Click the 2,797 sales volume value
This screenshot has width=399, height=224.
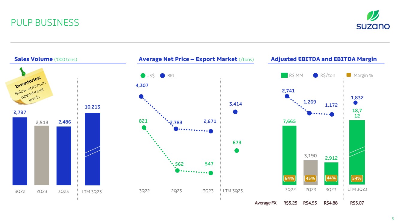point(19,112)
